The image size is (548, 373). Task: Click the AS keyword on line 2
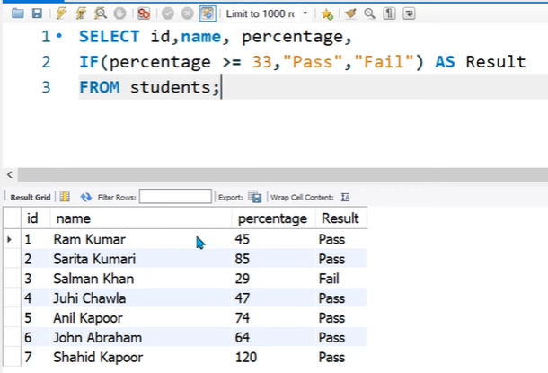click(x=445, y=62)
